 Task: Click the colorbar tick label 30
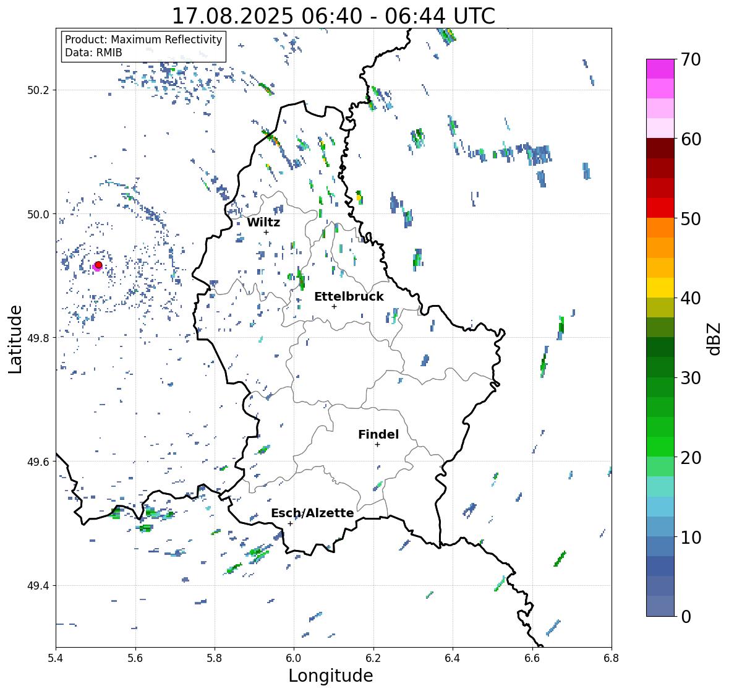[x=691, y=378]
